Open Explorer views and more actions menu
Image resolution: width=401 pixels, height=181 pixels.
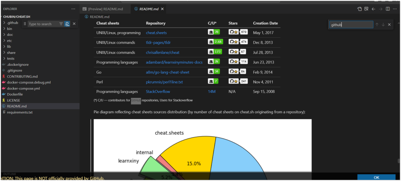pos(74,9)
